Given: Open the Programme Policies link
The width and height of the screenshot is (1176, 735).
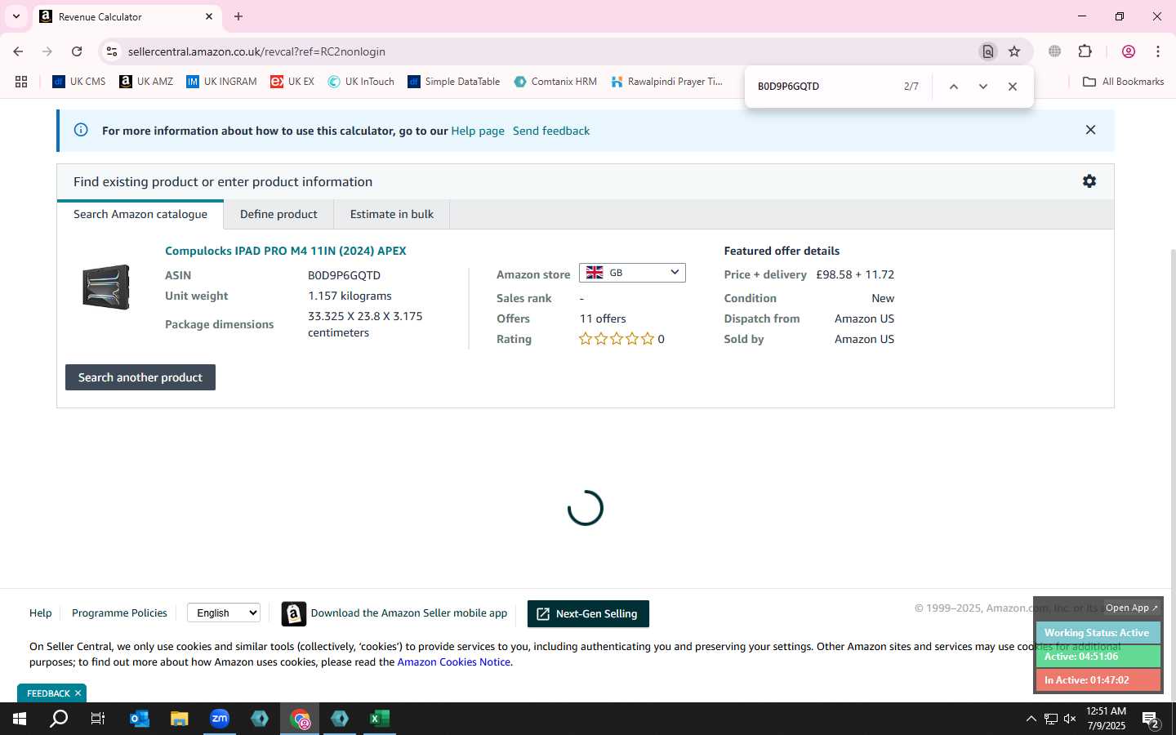Looking at the screenshot, I should [119, 613].
